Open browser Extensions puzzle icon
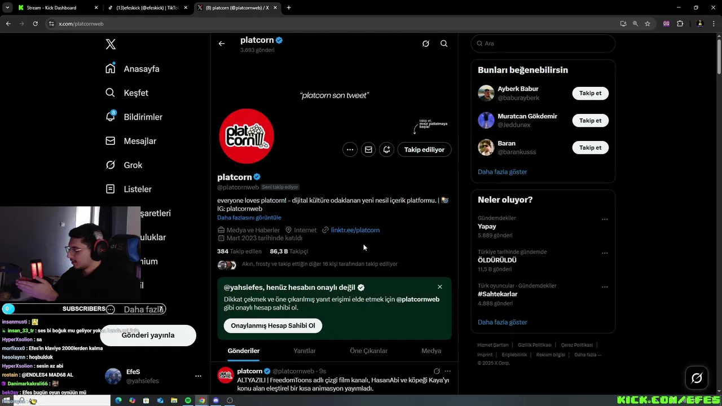Viewport: 722px width, 406px height. pos(680,24)
